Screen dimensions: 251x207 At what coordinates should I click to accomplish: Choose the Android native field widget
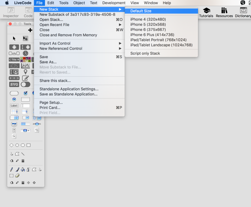coord(25,47)
